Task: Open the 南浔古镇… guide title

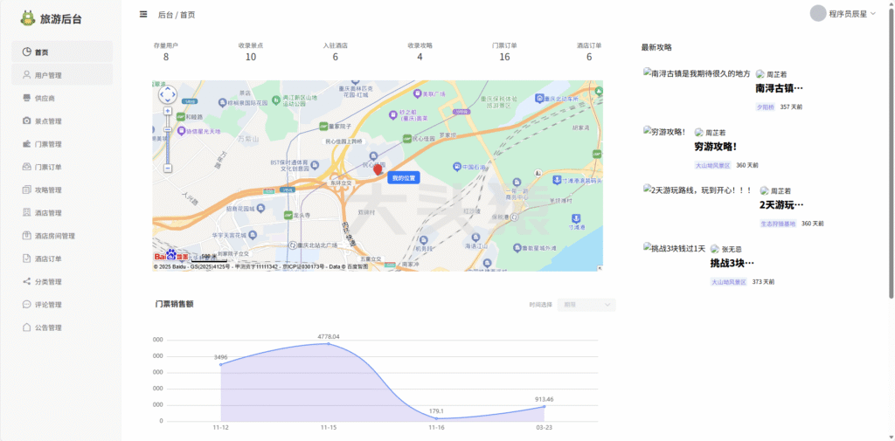Action: [x=779, y=88]
